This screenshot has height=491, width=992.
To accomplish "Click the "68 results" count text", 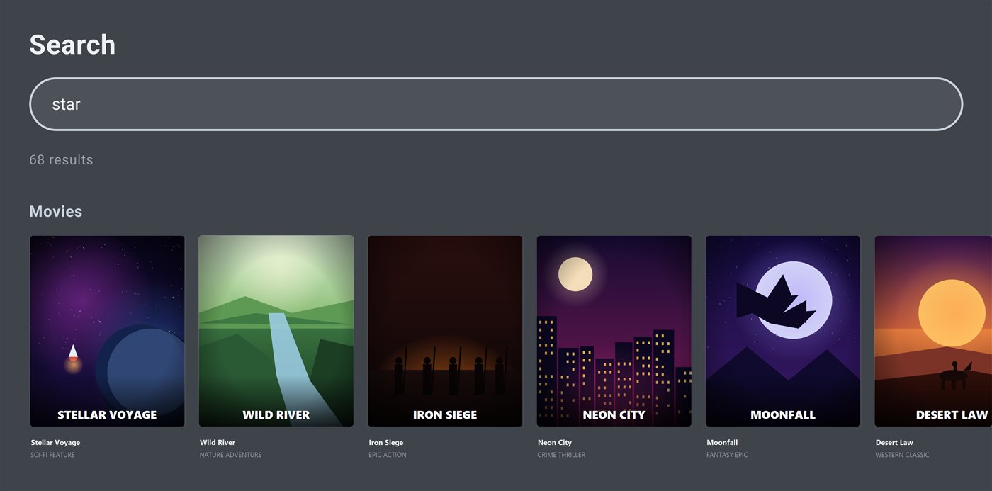I will [x=61, y=160].
